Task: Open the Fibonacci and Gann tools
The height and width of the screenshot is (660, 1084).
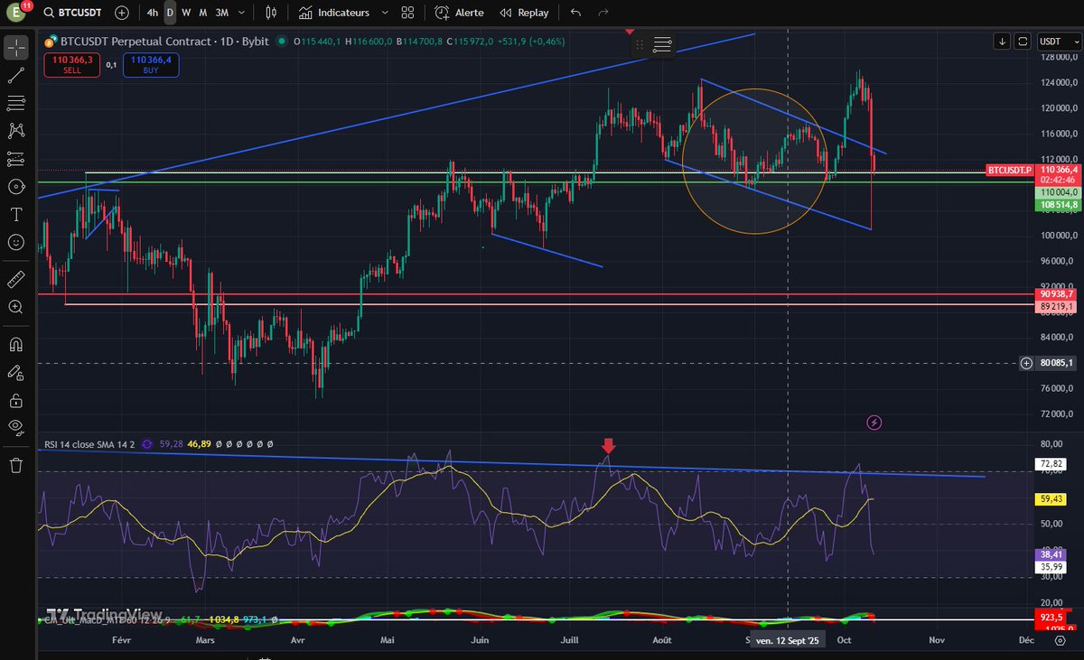Action: tap(16, 103)
